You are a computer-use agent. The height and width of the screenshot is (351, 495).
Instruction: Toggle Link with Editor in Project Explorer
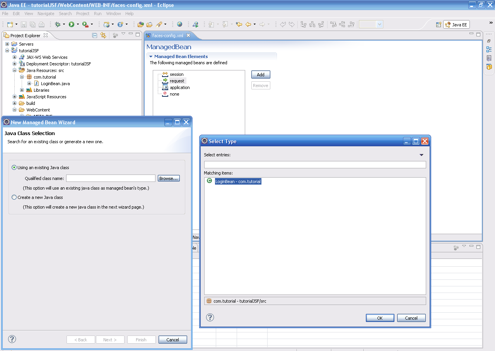[x=103, y=35]
